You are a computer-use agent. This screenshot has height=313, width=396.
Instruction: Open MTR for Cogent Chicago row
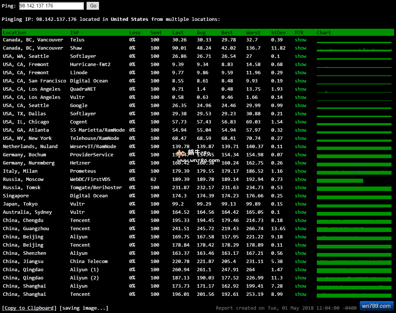(x=300, y=122)
